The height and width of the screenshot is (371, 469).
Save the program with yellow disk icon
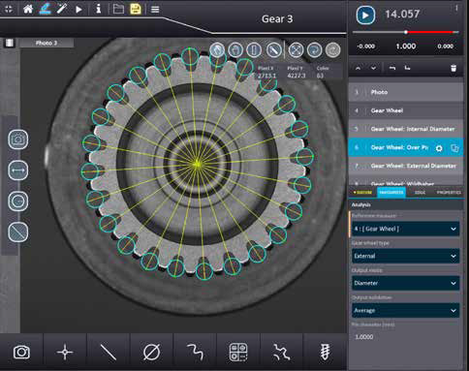point(136,9)
